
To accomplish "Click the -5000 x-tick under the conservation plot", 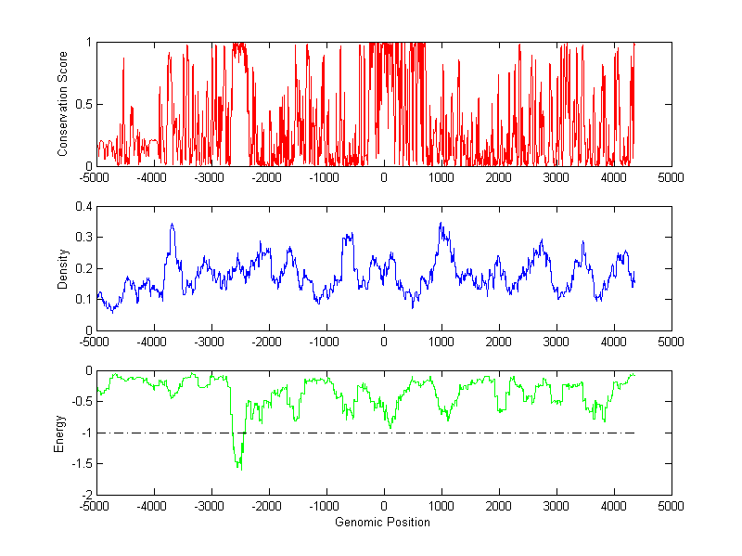I will 95,177.
